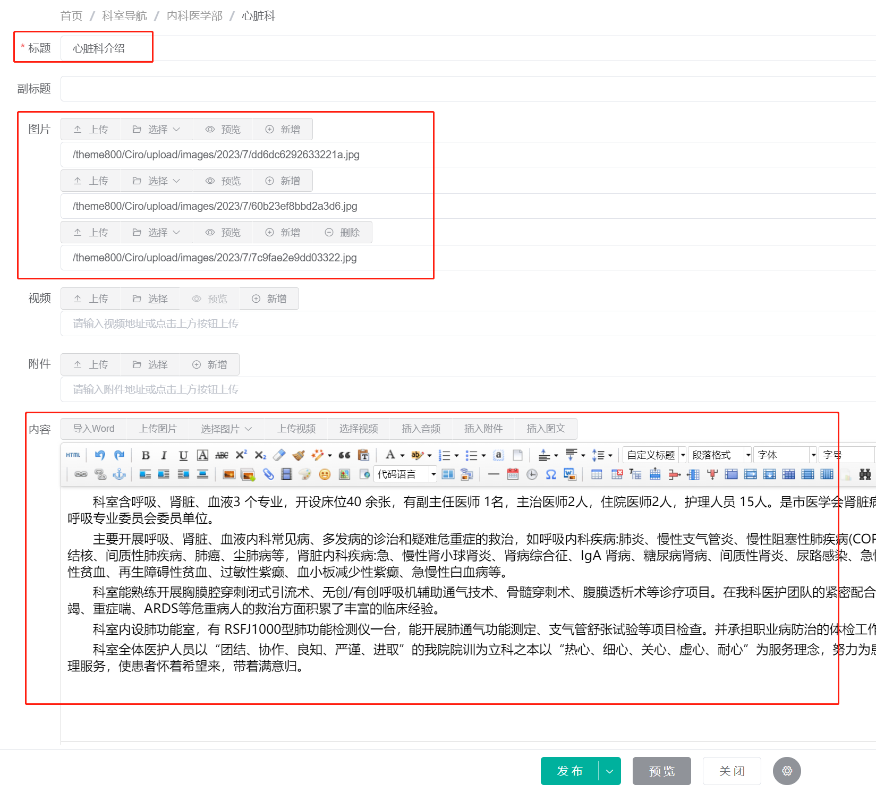Select the 导入Word toolbar tab
This screenshot has width=876, height=792.
pos(93,429)
